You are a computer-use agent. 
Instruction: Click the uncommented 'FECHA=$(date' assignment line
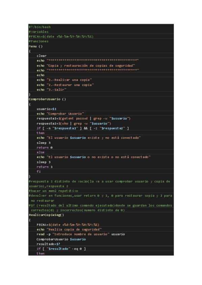(68, 225)
